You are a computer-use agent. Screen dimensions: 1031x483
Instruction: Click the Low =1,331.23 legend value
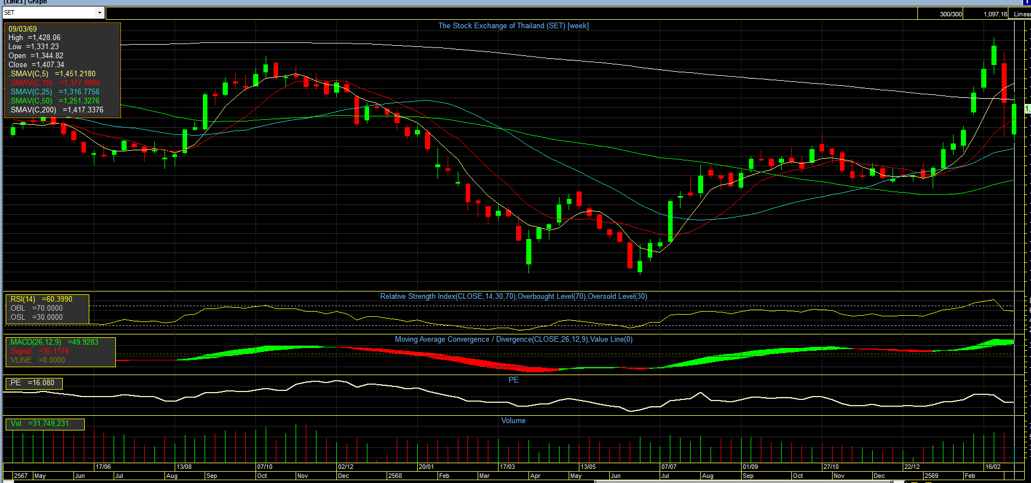[x=33, y=47]
